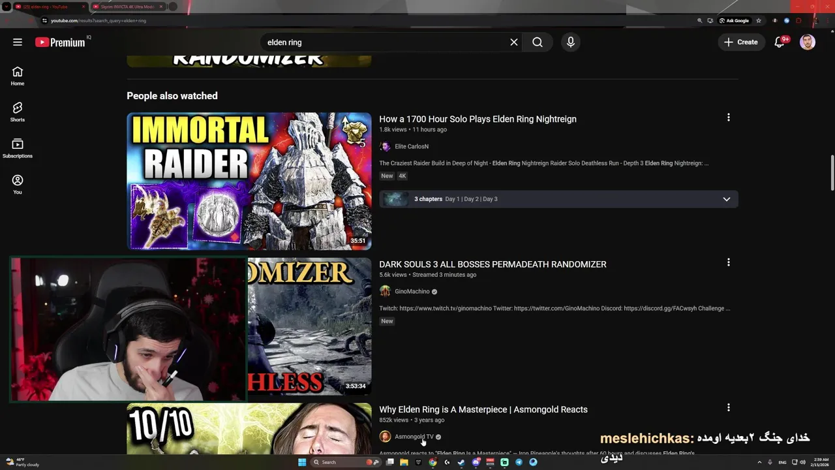The image size is (835, 470).
Task: Open Telegram from the taskbar
Action: [x=519, y=462]
